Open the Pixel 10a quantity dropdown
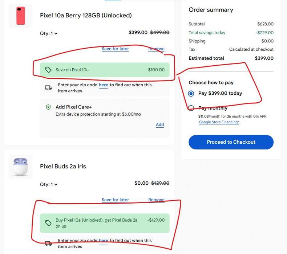 pos(49,33)
